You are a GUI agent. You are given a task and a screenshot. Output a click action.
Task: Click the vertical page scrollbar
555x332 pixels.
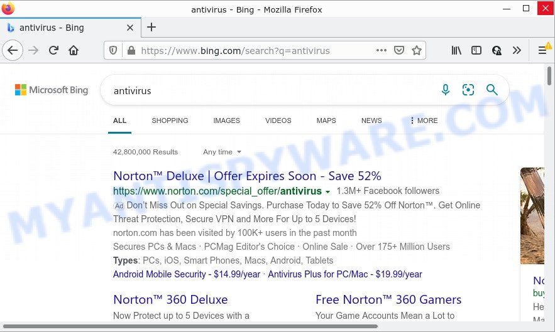(x=549, y=76)
